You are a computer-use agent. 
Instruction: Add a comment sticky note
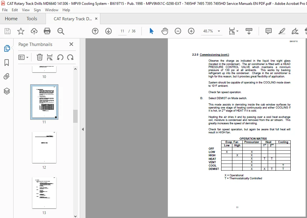268,31
